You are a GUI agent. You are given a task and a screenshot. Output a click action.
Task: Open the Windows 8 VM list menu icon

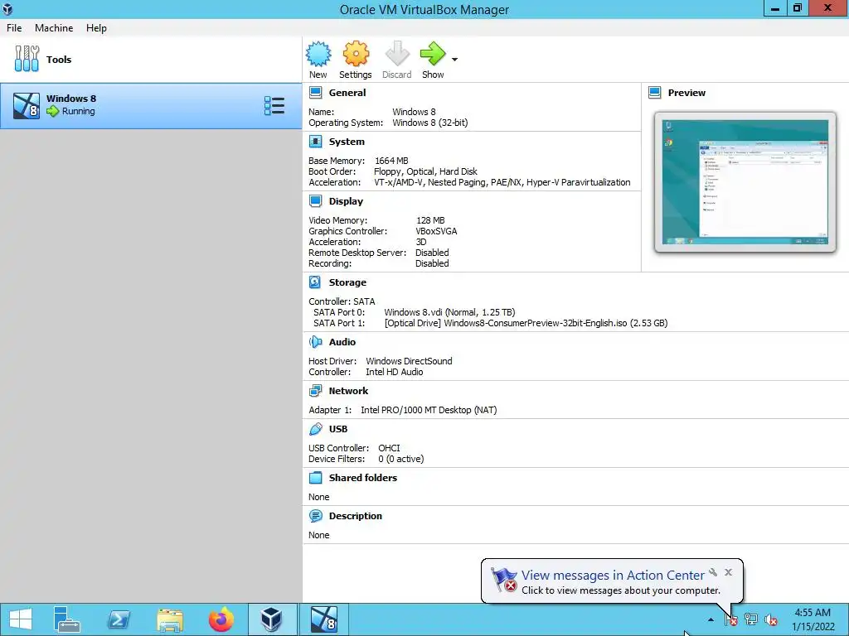click(x=274, y=106)
